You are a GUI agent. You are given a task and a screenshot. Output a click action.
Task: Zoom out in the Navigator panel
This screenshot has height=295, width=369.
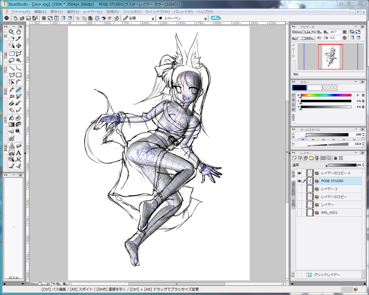pos(319,32)
